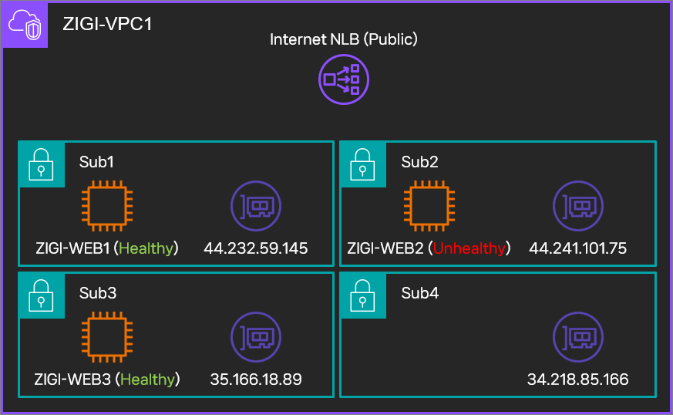
Task: Select the ZIGI-VPC1 cloud shield icon
Action: click(x=25, y=25)
